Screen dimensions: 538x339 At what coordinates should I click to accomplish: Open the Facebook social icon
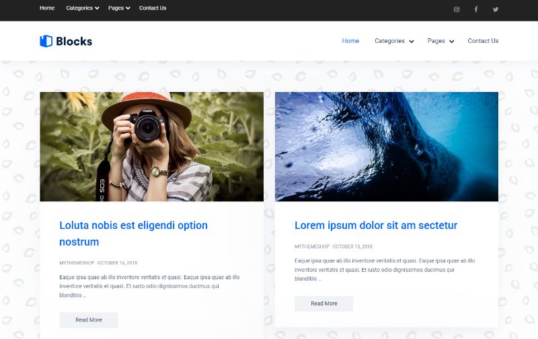tap(476, 9)
